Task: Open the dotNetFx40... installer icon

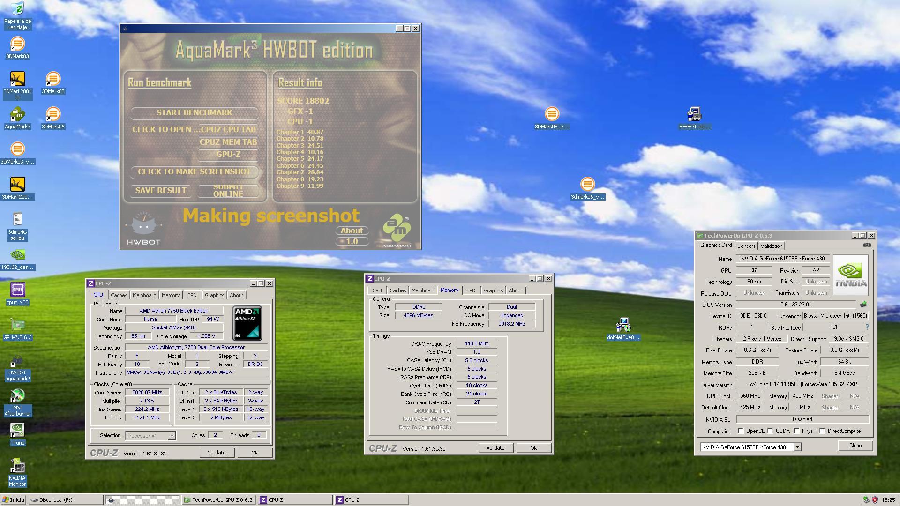Action: [623, 329]
